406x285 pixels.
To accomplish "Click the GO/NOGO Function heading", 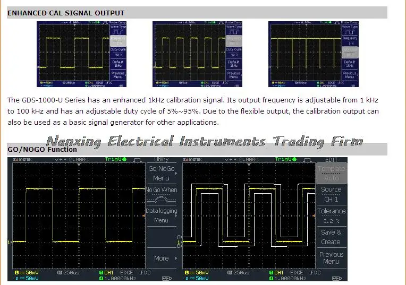I will (x=42, y=150).
